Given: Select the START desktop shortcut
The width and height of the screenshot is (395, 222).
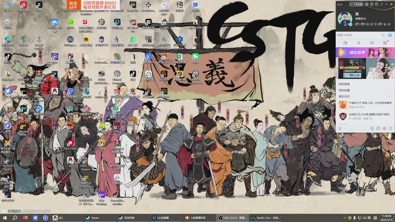Looking at the screenshot, I should coord(54,75).
